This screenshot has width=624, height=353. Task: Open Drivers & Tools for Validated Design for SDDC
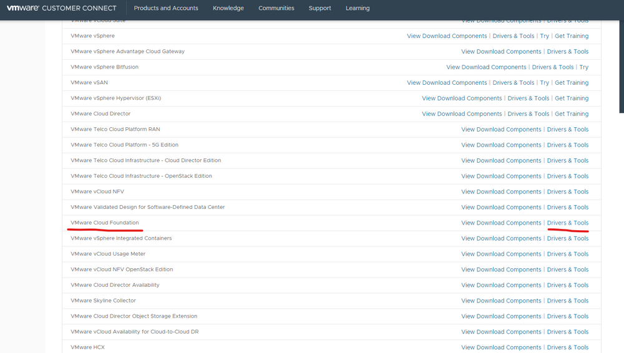567,207
